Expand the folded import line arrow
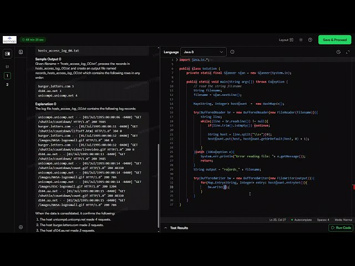Viewport: 355px width, 266px height. point(177,60)
